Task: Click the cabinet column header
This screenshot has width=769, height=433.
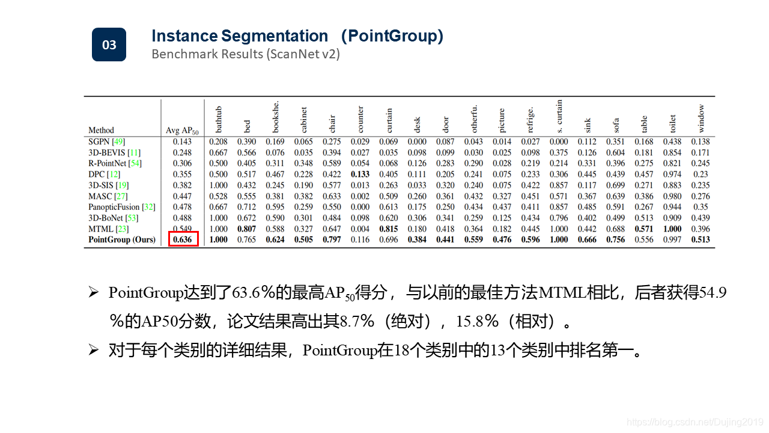Action: 303,120
